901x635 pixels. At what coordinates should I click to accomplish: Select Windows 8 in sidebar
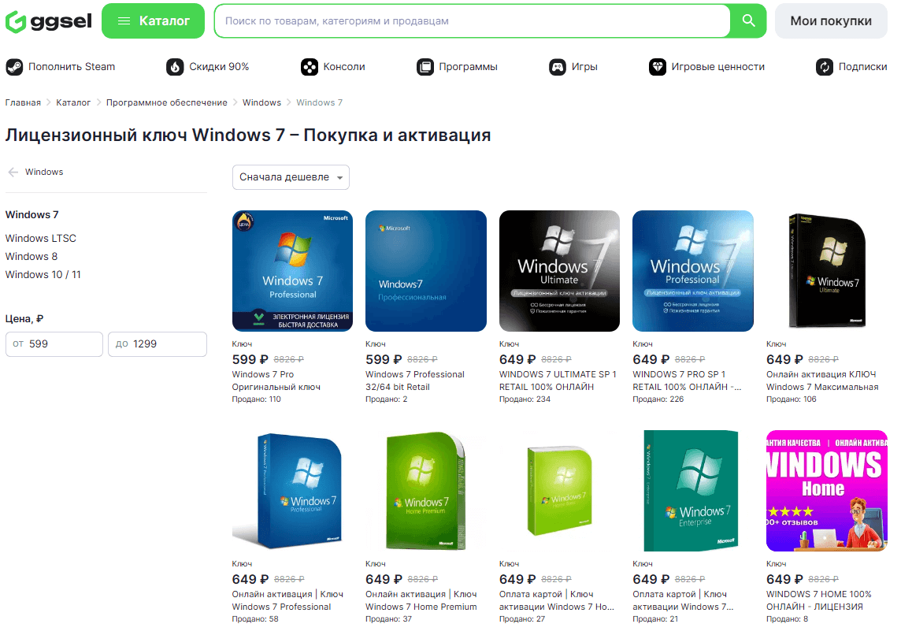32,256
